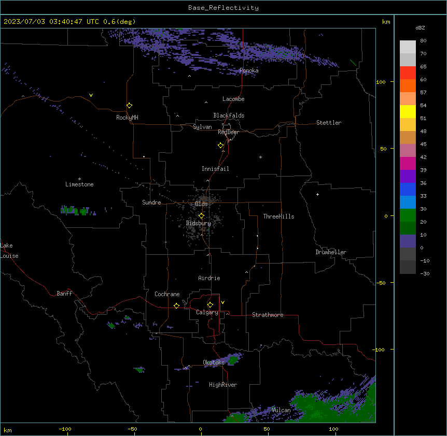
Task: Click the yellow diamond marker south of RedDeer
Action: (x=221, y=146)
